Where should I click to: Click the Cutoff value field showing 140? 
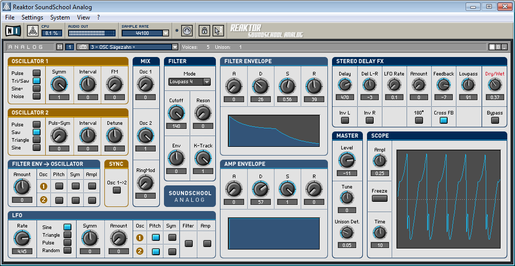pyautogui.click(x=176, y=126)
